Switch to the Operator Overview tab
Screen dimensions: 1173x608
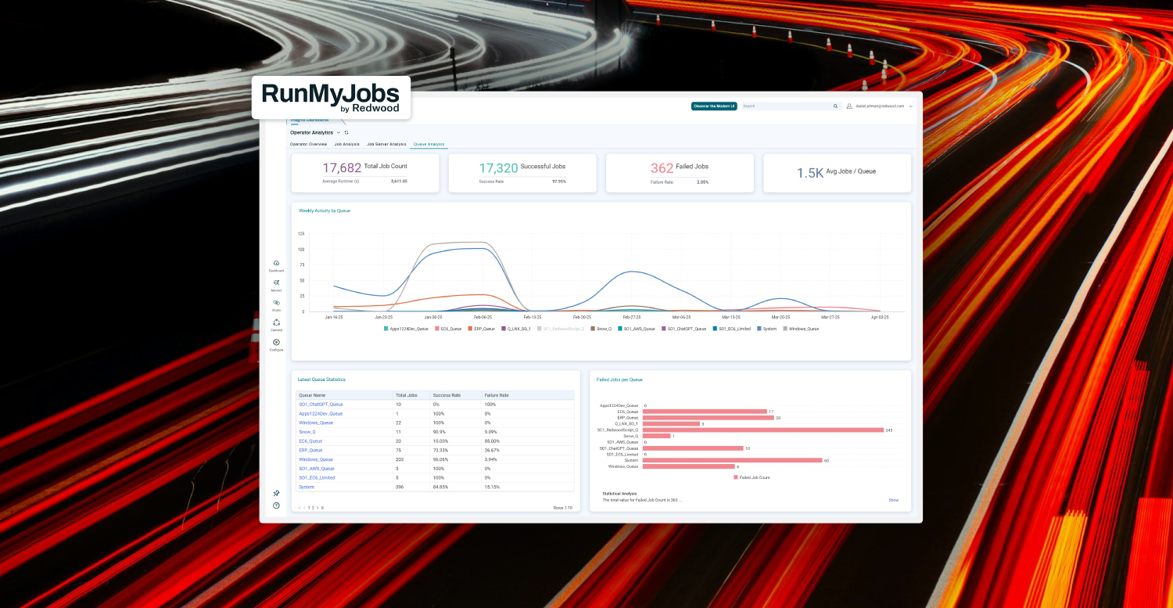[x=308, y=144]
